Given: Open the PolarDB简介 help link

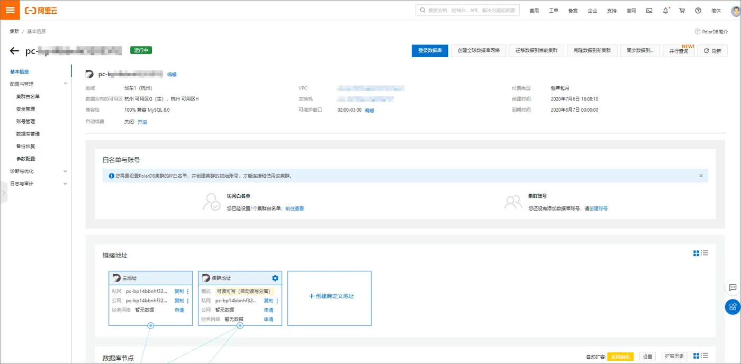Looking at the screenshot, I should pyautogui.click(x=711, y=32).
